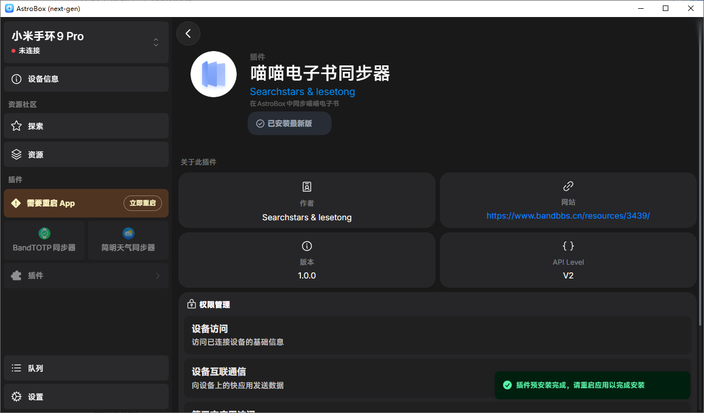Click the 喵喵电子书同步器 title text
Screen dimensions: 704x413
(320, 73)
